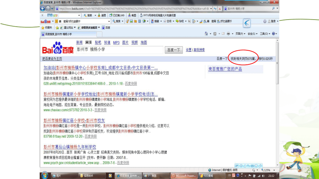Click the 百度一下 search button

174,50
